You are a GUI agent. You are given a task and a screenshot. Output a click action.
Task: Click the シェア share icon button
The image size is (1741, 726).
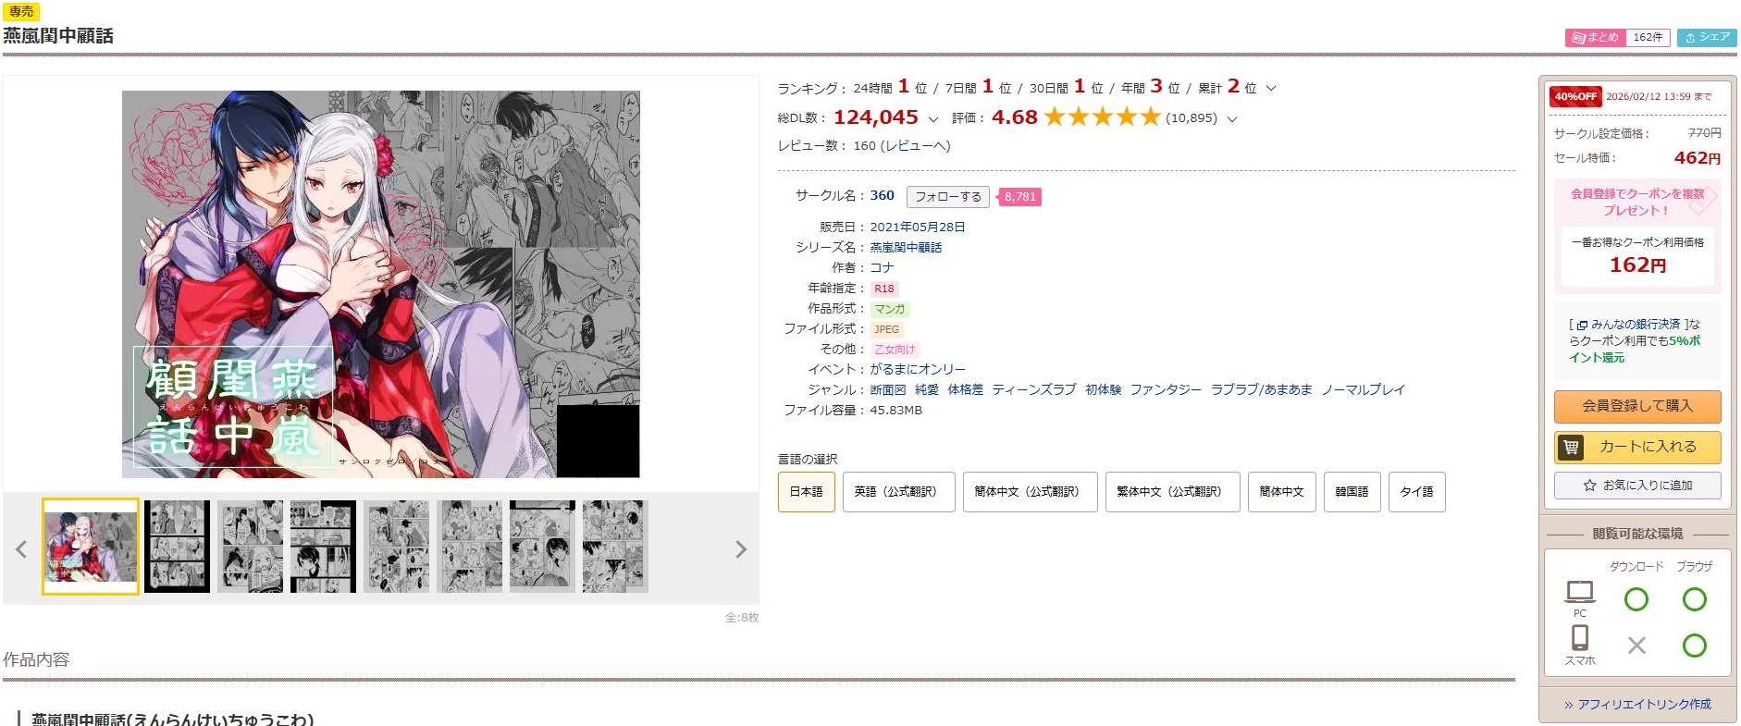coord(1707,37)
